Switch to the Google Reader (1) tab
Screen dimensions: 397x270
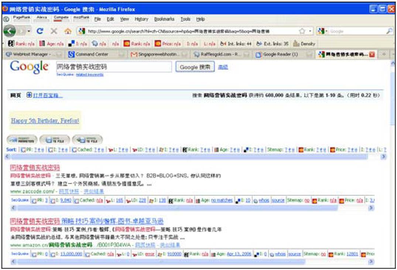coord(283,54)
